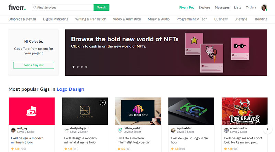The image size is (275, 152).
Task: Open the Explore link
Action: point(204,7)
